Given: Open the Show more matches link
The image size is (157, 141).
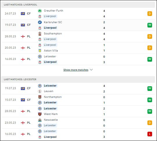Looking at the screenshot, I should (x=76, y=70).
